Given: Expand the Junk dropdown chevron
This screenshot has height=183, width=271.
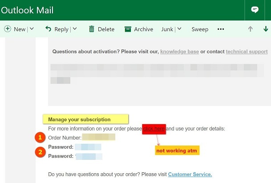Looking at the screenshot, I should (x=179, y=29).
